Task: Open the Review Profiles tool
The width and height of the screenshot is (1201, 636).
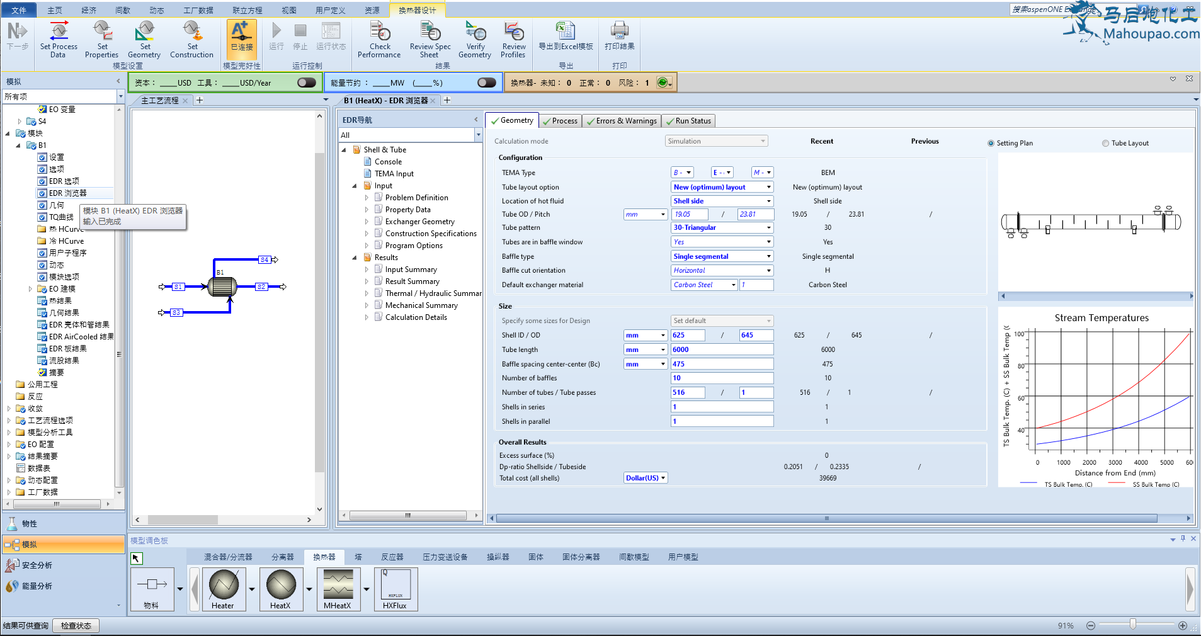Action: coord(514,39)
